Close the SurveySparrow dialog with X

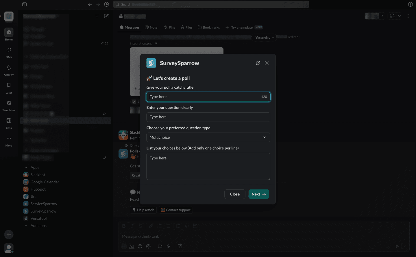pyautogui.click(x=267, y=63)
